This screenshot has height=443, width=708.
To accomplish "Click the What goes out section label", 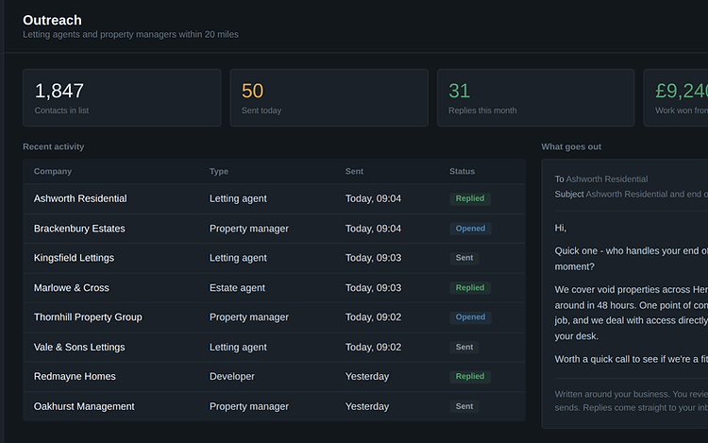I will (x=571, y=146).
